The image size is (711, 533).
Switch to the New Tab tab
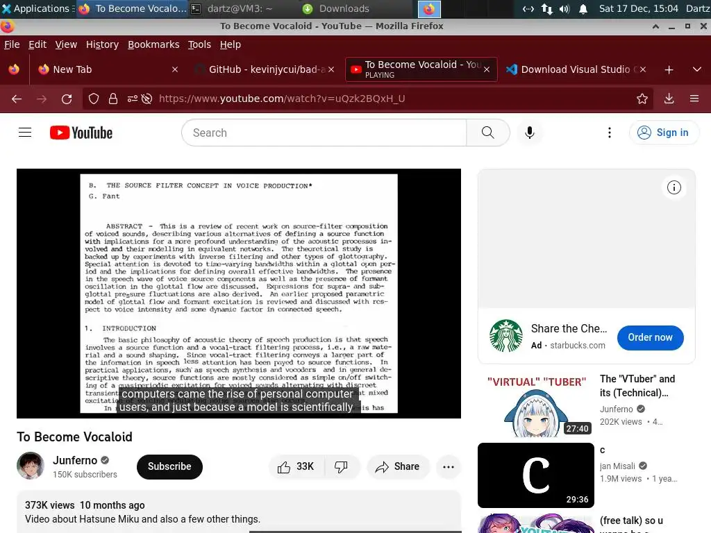(108, 69)
